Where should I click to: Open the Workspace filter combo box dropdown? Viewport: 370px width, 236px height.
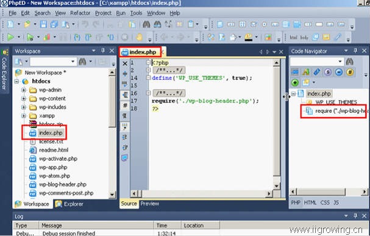(73, 62)
